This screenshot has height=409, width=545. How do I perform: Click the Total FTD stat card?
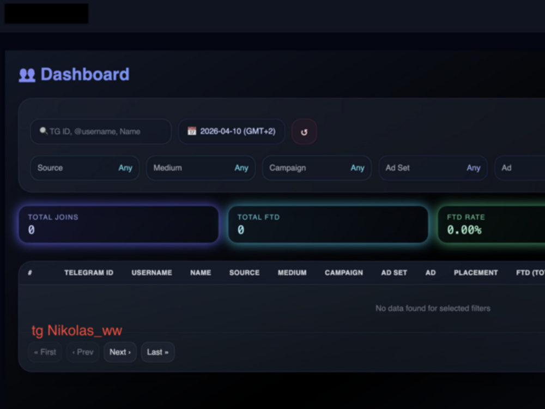coord(328,224)
